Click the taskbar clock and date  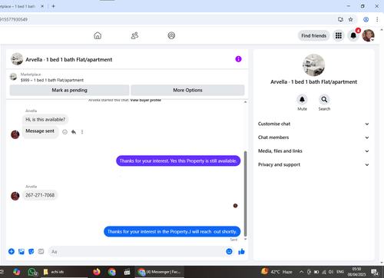[x=356, y=272]
